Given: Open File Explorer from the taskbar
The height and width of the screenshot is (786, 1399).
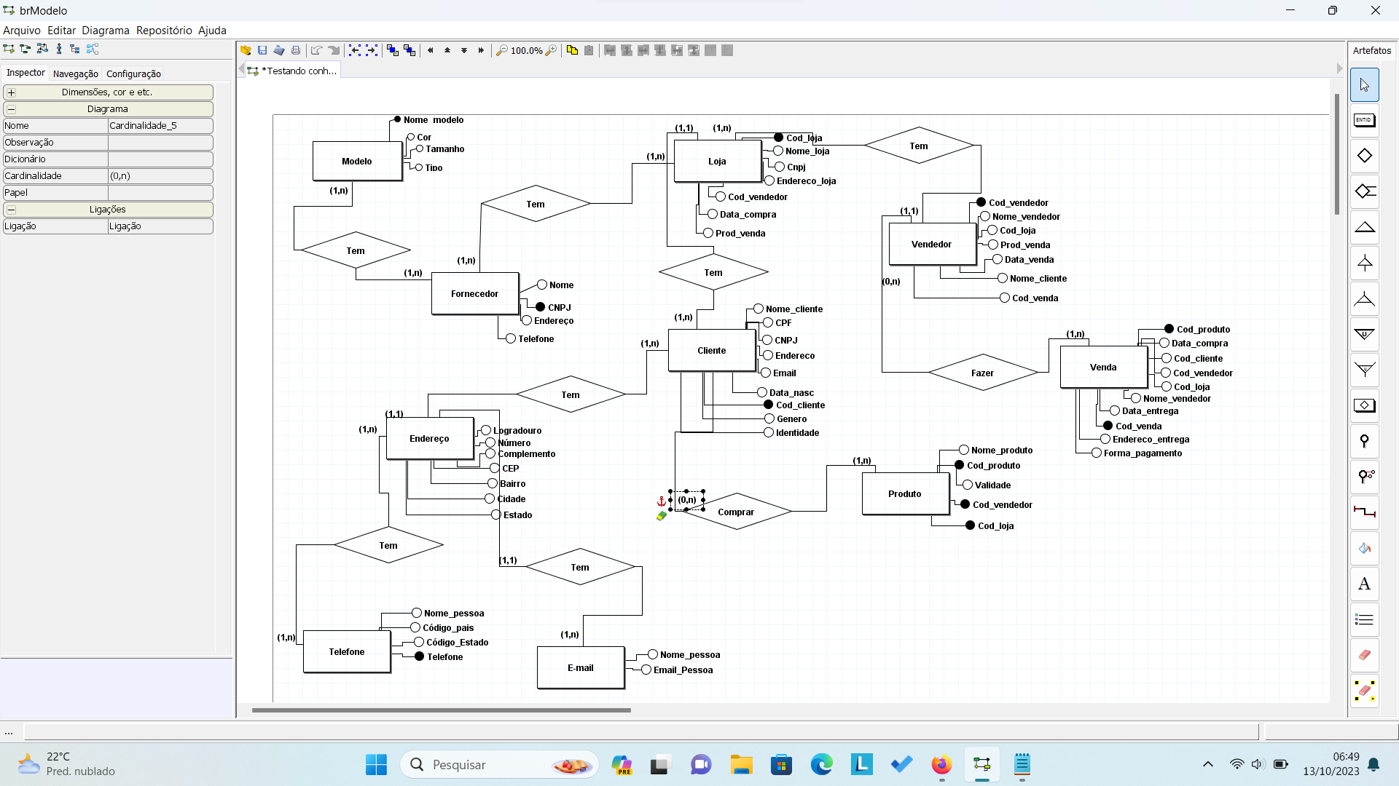Looking at the screenshot, I should coord(742,765).
